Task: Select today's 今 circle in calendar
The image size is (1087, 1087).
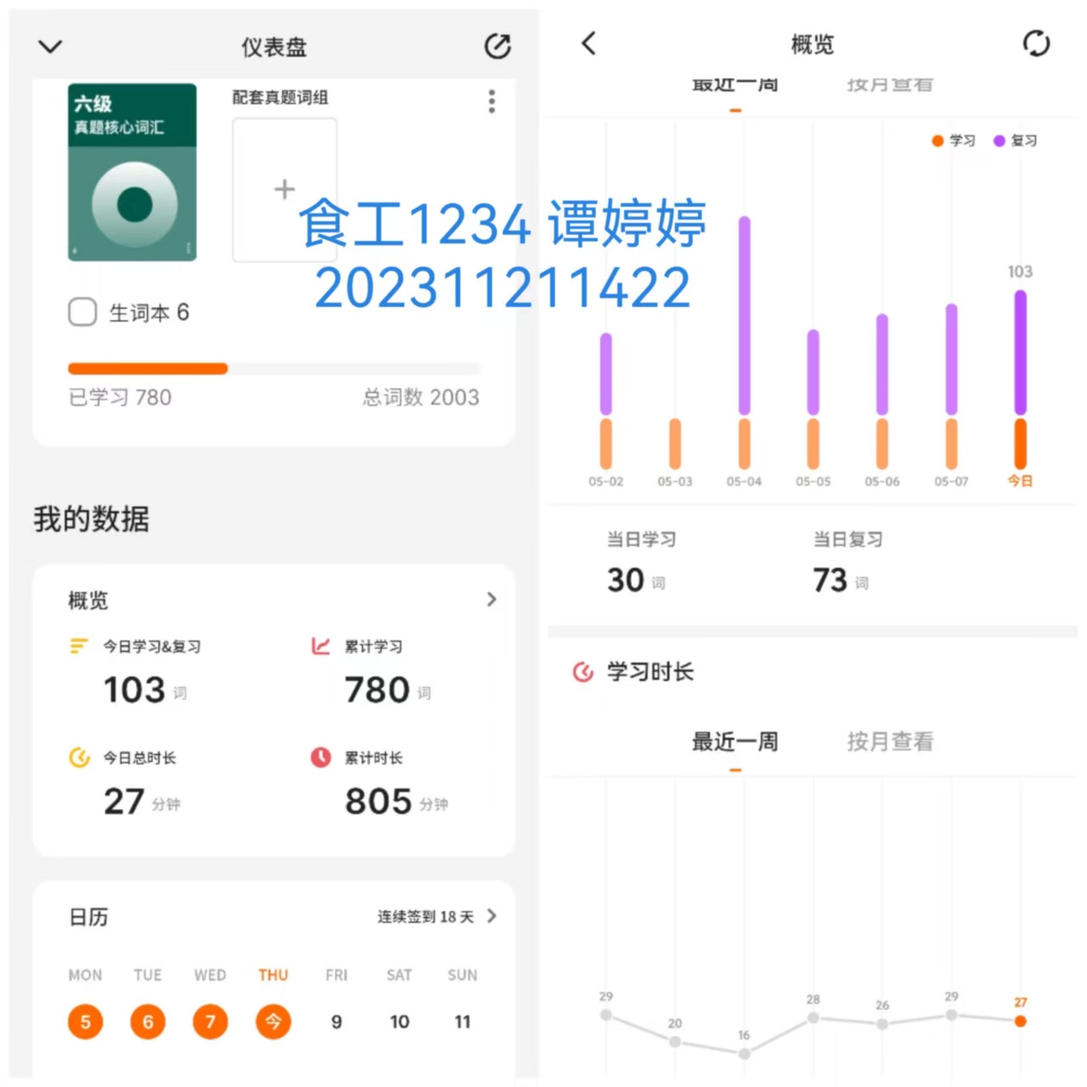Action: pyautogui.click(x=273, y=1022)
